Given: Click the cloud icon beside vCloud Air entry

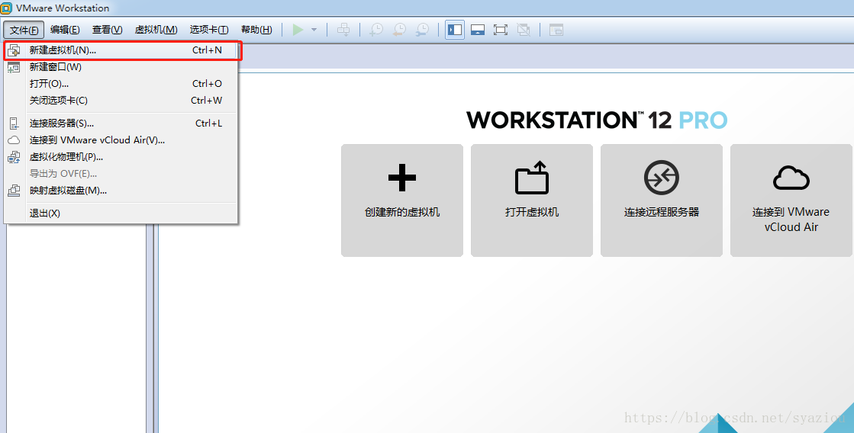Looking at the screenshot, I should coord(14,140).
